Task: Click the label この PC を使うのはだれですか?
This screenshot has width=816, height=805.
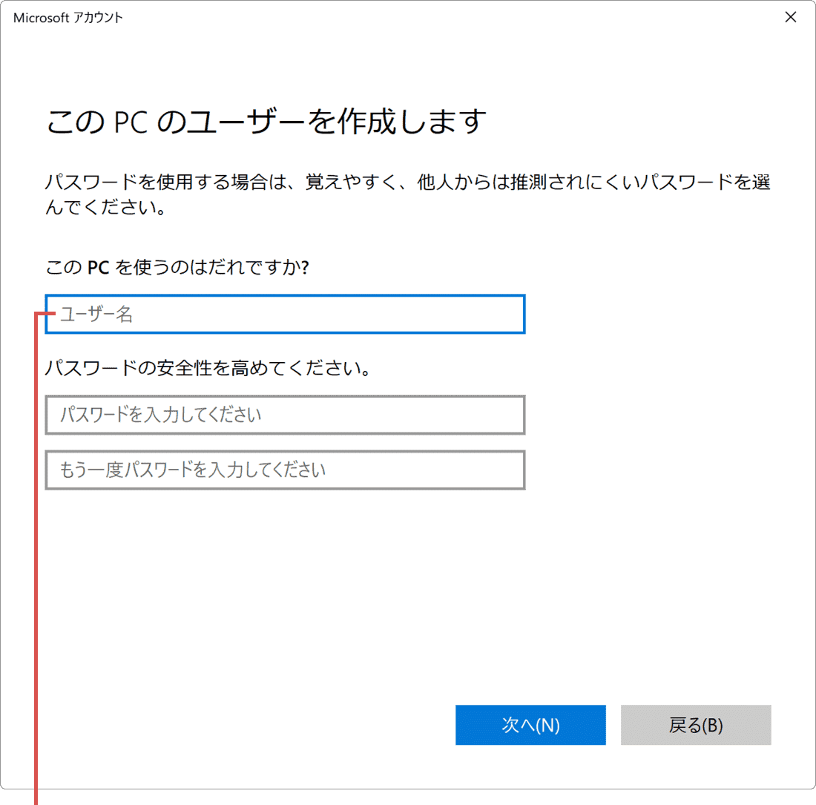Action: (177, 267)
